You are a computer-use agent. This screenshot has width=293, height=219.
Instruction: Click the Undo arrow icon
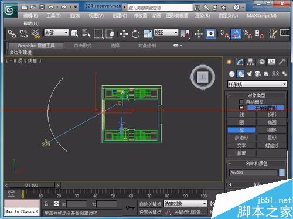(x=51, y=8)
